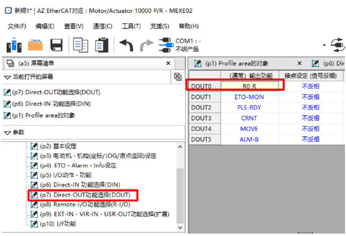Click the DOUT0 不反相 contact setting cell
The width and height of the screenshot is (346, 236).
[310, 87]
